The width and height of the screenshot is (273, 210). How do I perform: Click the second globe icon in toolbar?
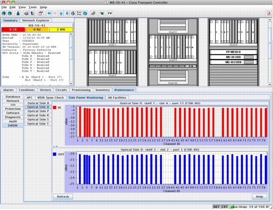tap(10, 13)
